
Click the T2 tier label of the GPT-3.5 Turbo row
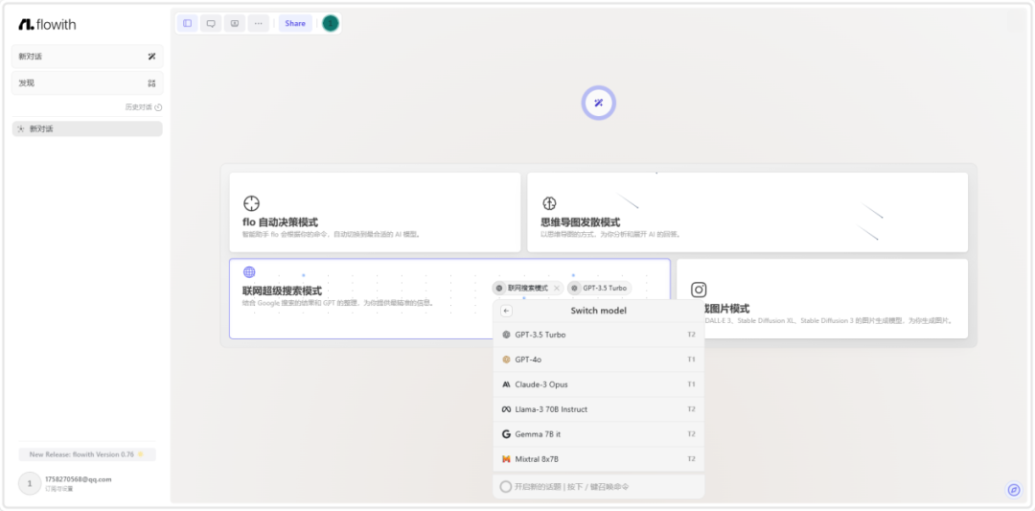point(691,335)
